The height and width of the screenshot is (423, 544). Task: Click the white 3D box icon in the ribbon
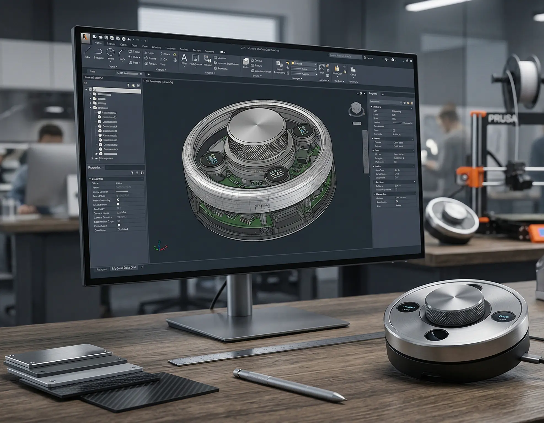(246, 61)
